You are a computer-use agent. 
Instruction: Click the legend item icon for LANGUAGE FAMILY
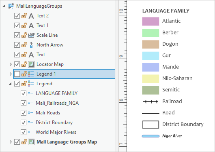30,93
